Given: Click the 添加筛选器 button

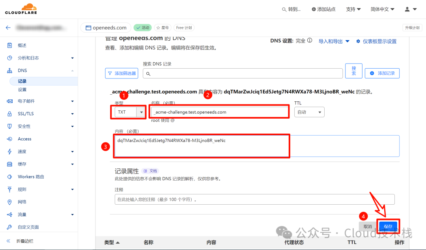Looking at the screenshot, I should pos(121,73).
